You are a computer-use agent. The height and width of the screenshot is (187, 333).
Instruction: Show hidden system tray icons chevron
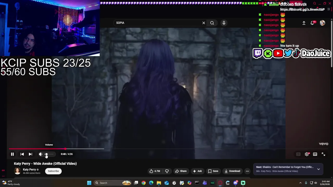tap(300, 183)
